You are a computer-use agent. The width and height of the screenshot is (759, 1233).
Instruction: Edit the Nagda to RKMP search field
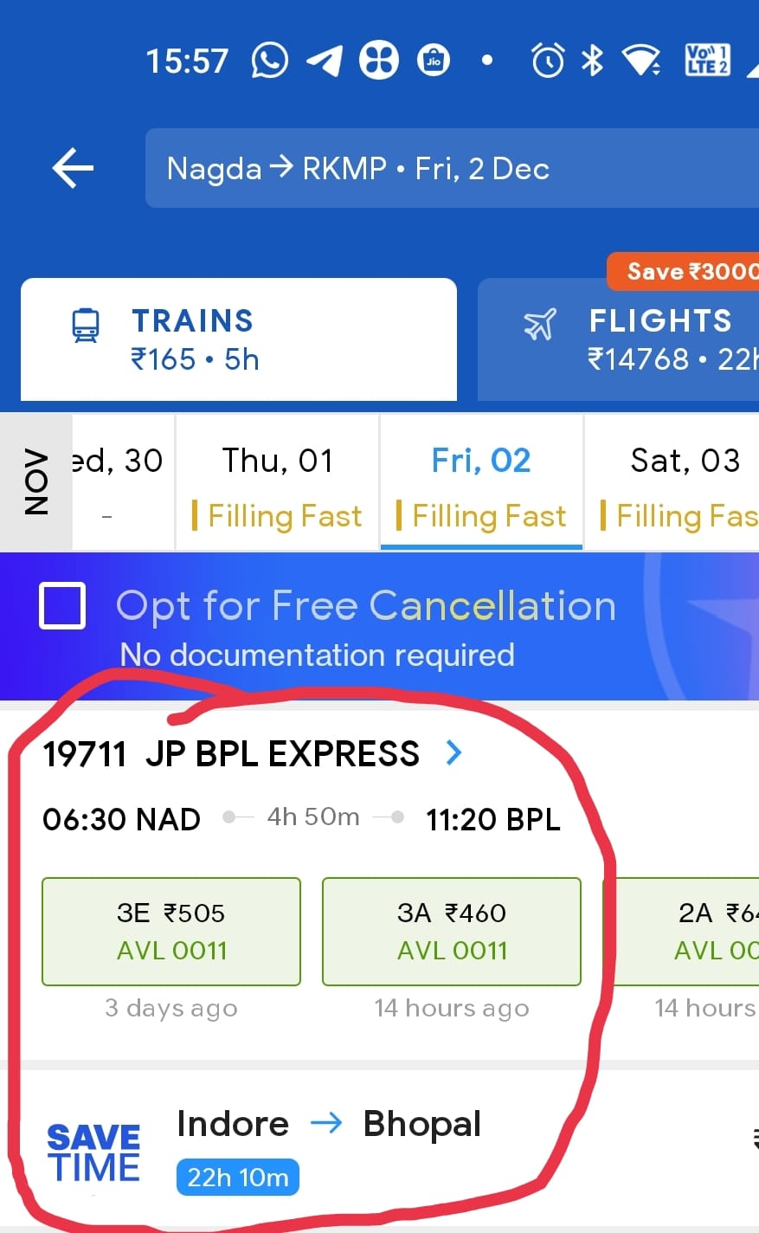pos(450,168)
